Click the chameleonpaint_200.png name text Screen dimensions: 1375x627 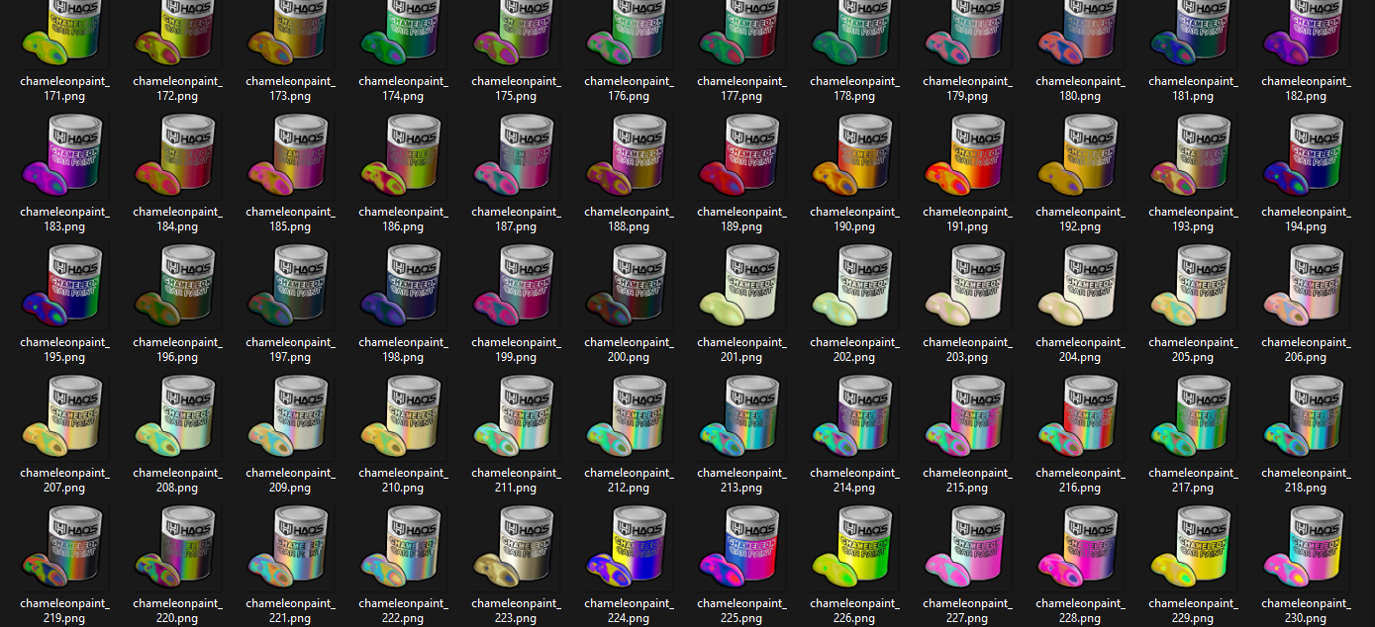pos(629,350)
